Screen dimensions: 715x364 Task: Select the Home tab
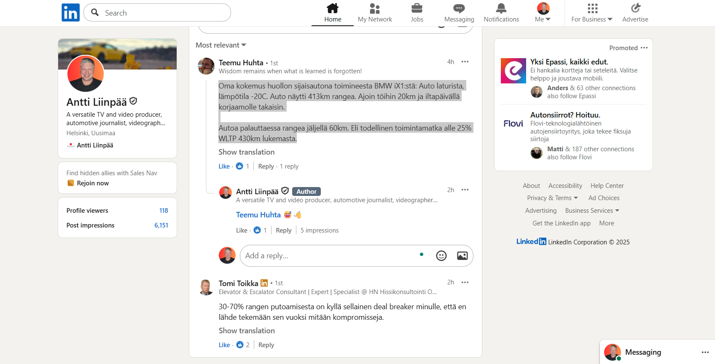(x=333, y=13)
